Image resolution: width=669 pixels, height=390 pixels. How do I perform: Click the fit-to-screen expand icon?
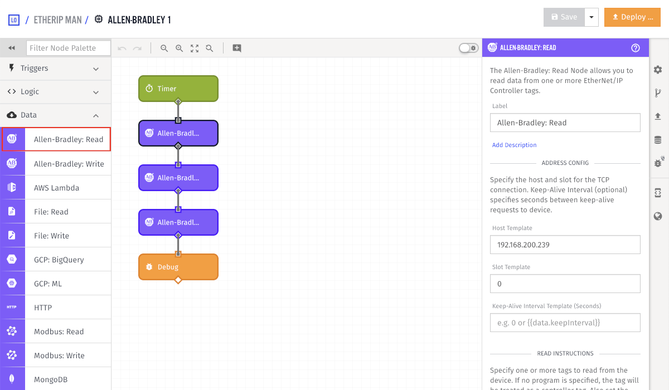[x=195, y=48]
